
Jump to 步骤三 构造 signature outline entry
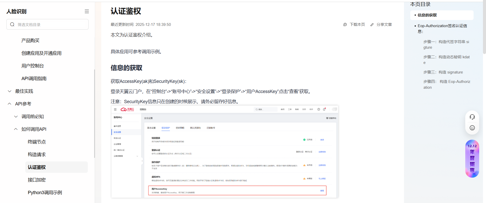click(443, 72)
